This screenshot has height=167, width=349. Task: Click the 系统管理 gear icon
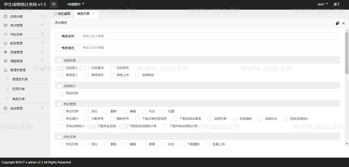click(6, 108)
